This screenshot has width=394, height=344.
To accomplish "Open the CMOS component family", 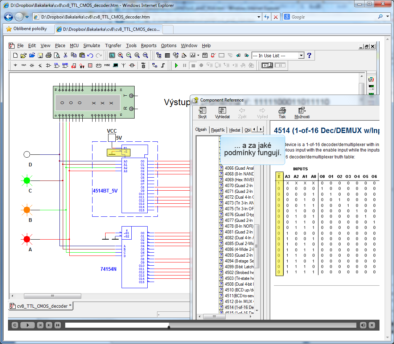I will [65, 66].
